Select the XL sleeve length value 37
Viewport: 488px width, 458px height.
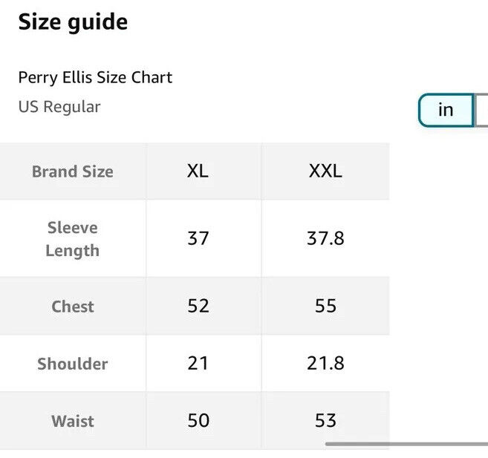click(x=198, y=238)
